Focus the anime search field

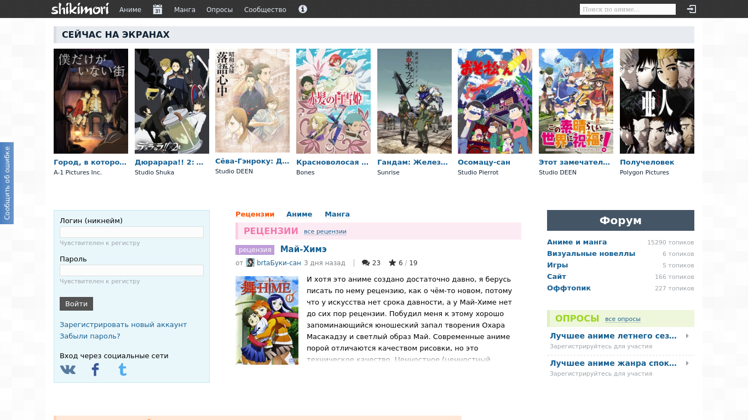pyautogui.click(x=628, y=9)
